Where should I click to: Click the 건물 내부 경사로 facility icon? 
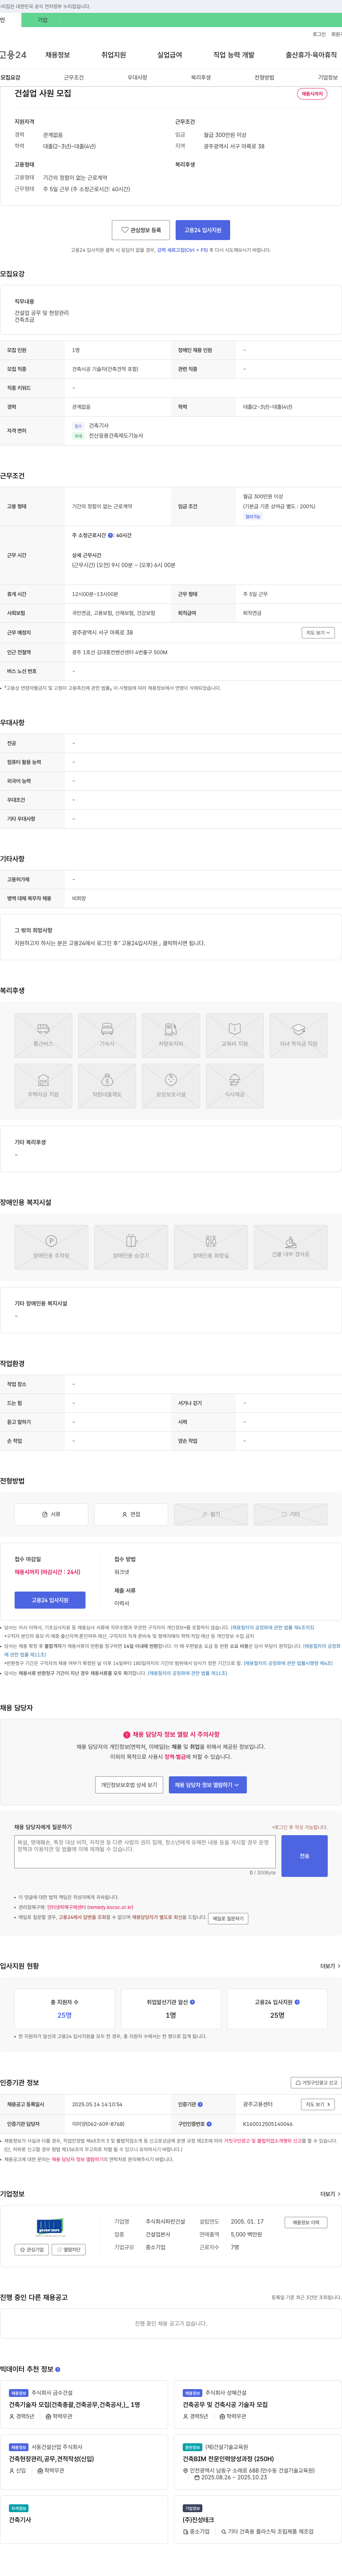[291, 1247]
